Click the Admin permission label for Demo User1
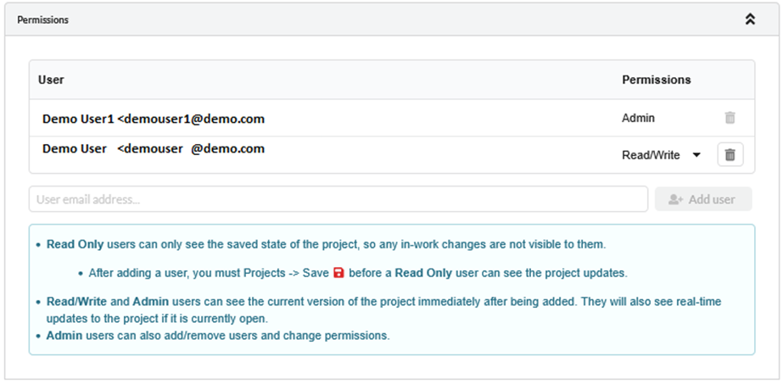This screenshot has height=384, width=783. coord(638,119)
